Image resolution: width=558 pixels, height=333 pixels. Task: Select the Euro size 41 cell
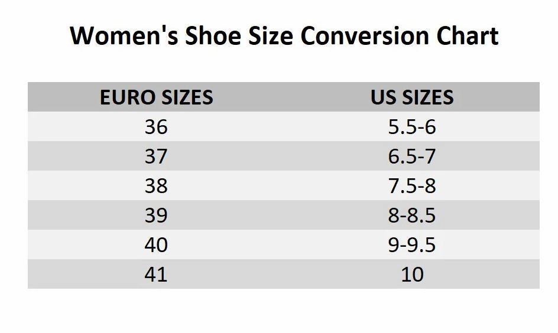(156, 275)
